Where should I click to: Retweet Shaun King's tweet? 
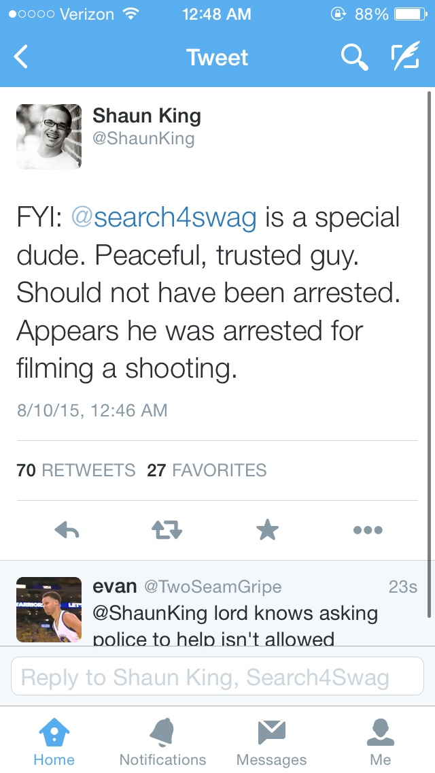click(x=167, y=530)
